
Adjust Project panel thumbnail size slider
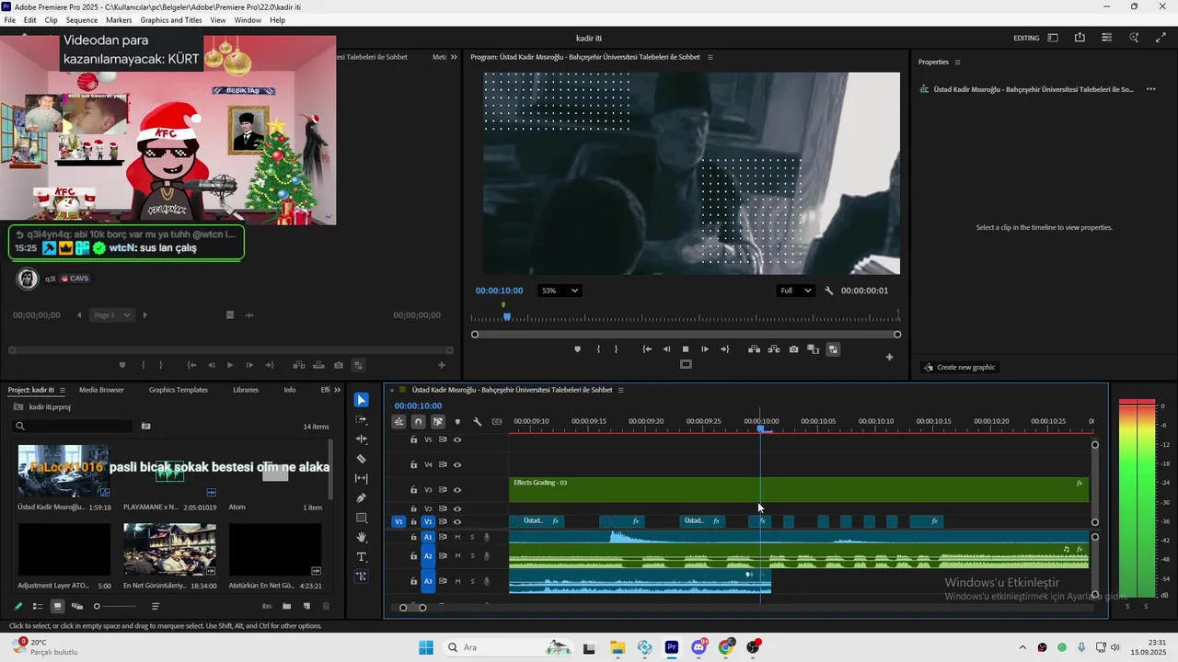coord(97,606)
